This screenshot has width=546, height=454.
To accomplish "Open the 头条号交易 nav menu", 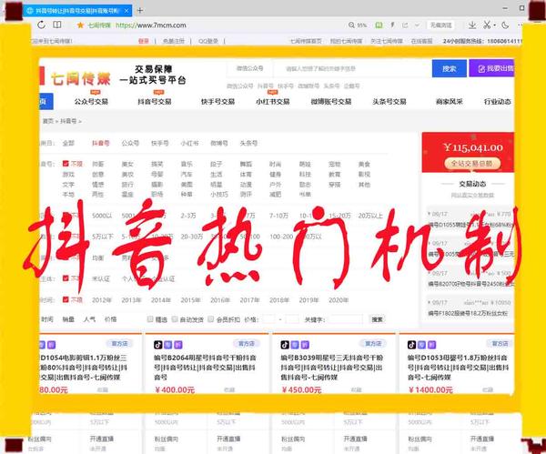I will coord(389,101).
